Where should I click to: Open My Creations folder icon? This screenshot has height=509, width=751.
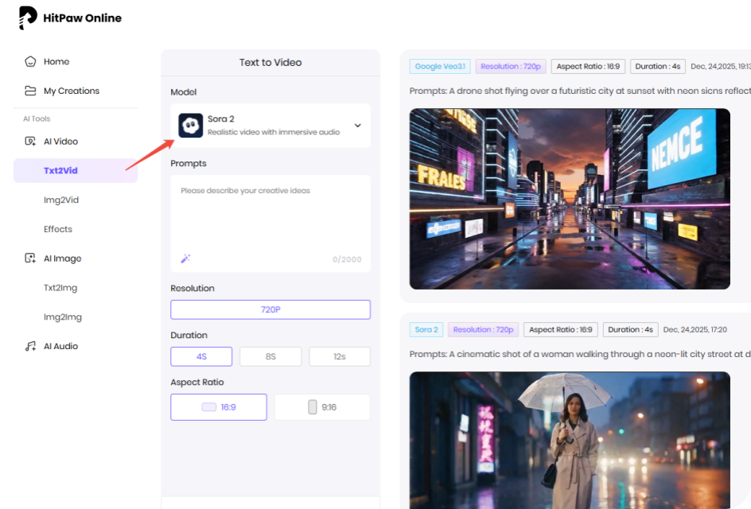[x=30, y=91]
